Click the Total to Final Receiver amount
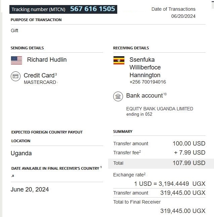This screenshot has height=217, width=214. click(183, 211)
